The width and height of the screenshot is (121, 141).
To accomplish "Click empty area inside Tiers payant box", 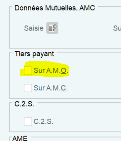I will 91,79.
